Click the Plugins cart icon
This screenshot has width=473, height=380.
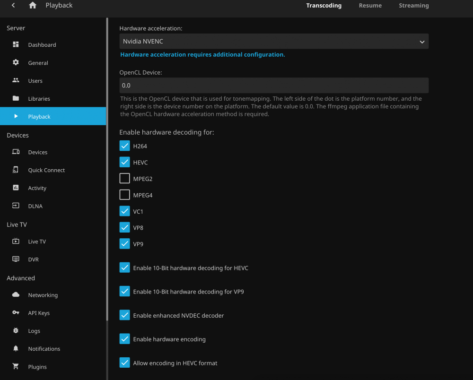[16, 366]
